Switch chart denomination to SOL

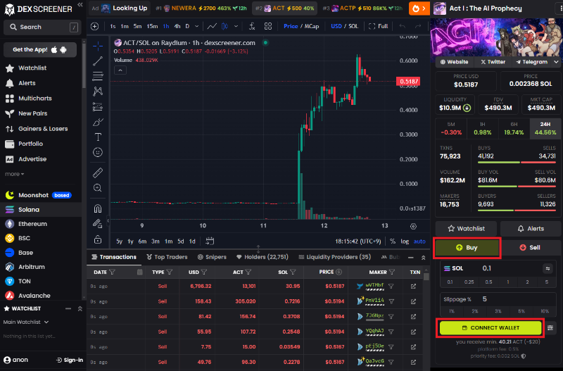[x=353, y=26]
